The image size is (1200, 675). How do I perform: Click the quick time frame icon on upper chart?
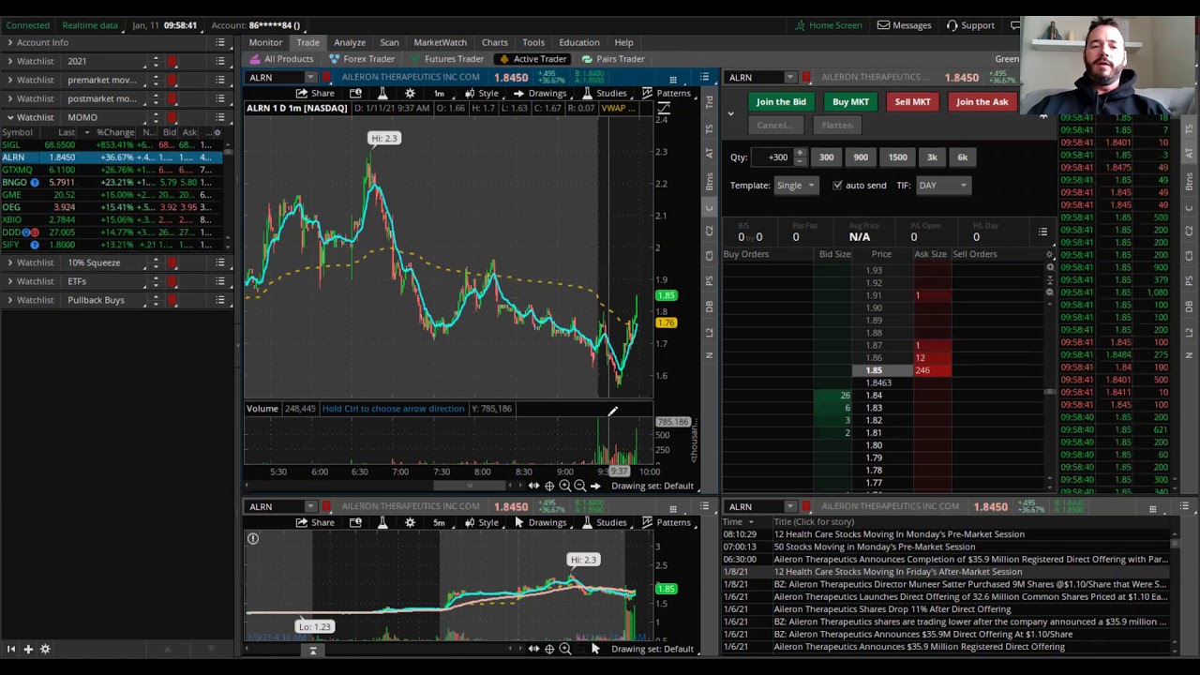[x=439, y=94]
